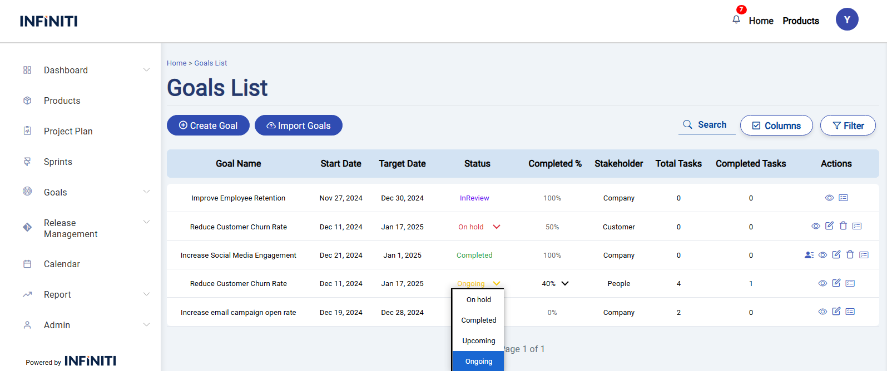View the Increase email campaign open rate goal
Viewport: 887px width, 371px height.
pos(822,312)
